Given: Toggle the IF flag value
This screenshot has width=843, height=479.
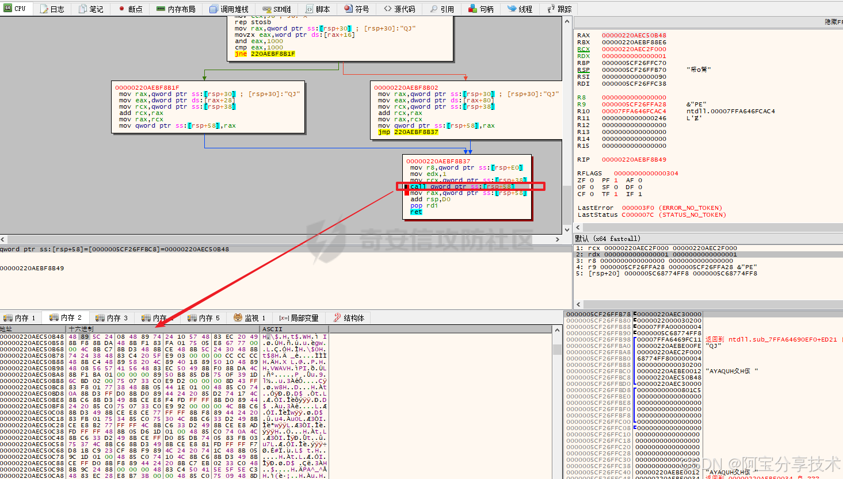Looking at the screenshot, I should coord(640,194).
